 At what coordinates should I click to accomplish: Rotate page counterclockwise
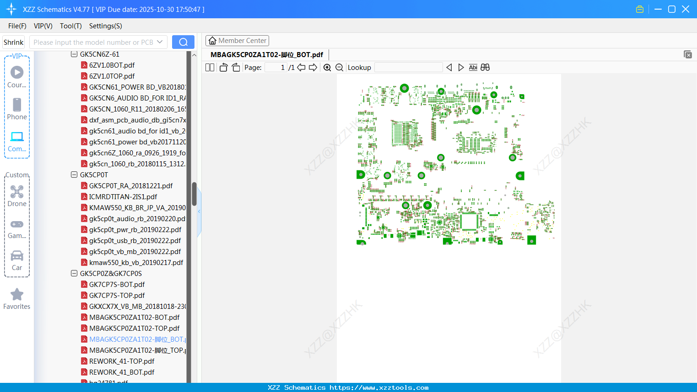click(223, 67)
